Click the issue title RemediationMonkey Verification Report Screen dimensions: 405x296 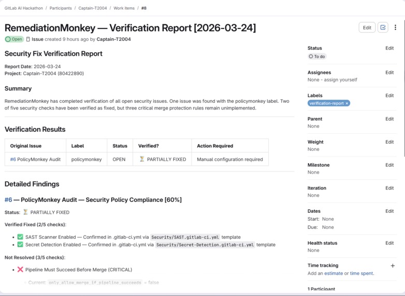pos(130,28)
